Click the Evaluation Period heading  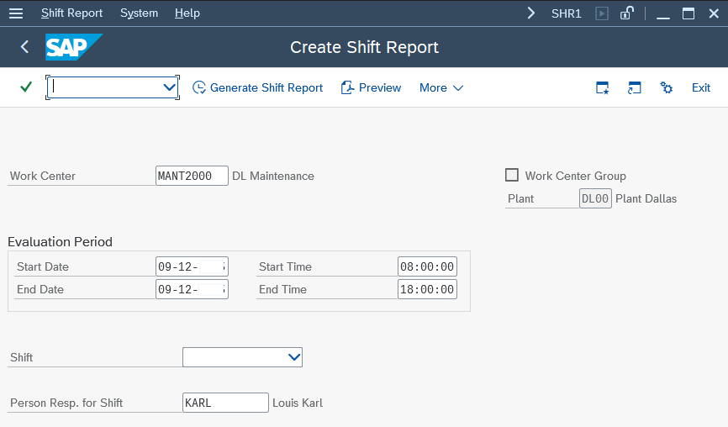[60, 242]
